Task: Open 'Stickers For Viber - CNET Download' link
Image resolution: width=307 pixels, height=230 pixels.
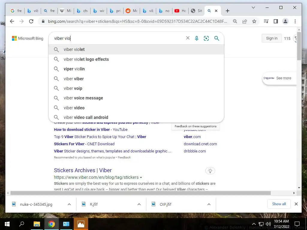Action: [84, 144]
